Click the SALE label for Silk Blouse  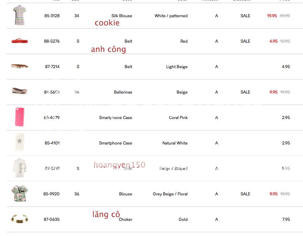(245, 16)
